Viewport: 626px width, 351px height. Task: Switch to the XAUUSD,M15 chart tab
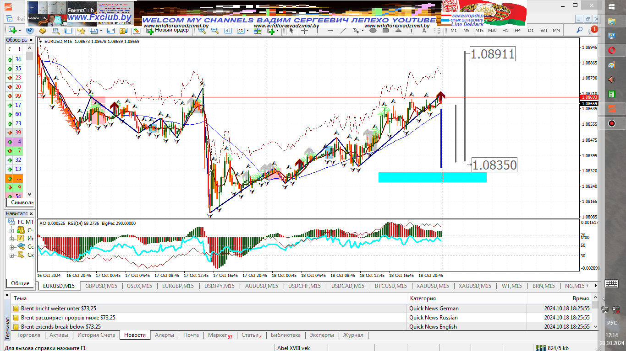(433, 286)
